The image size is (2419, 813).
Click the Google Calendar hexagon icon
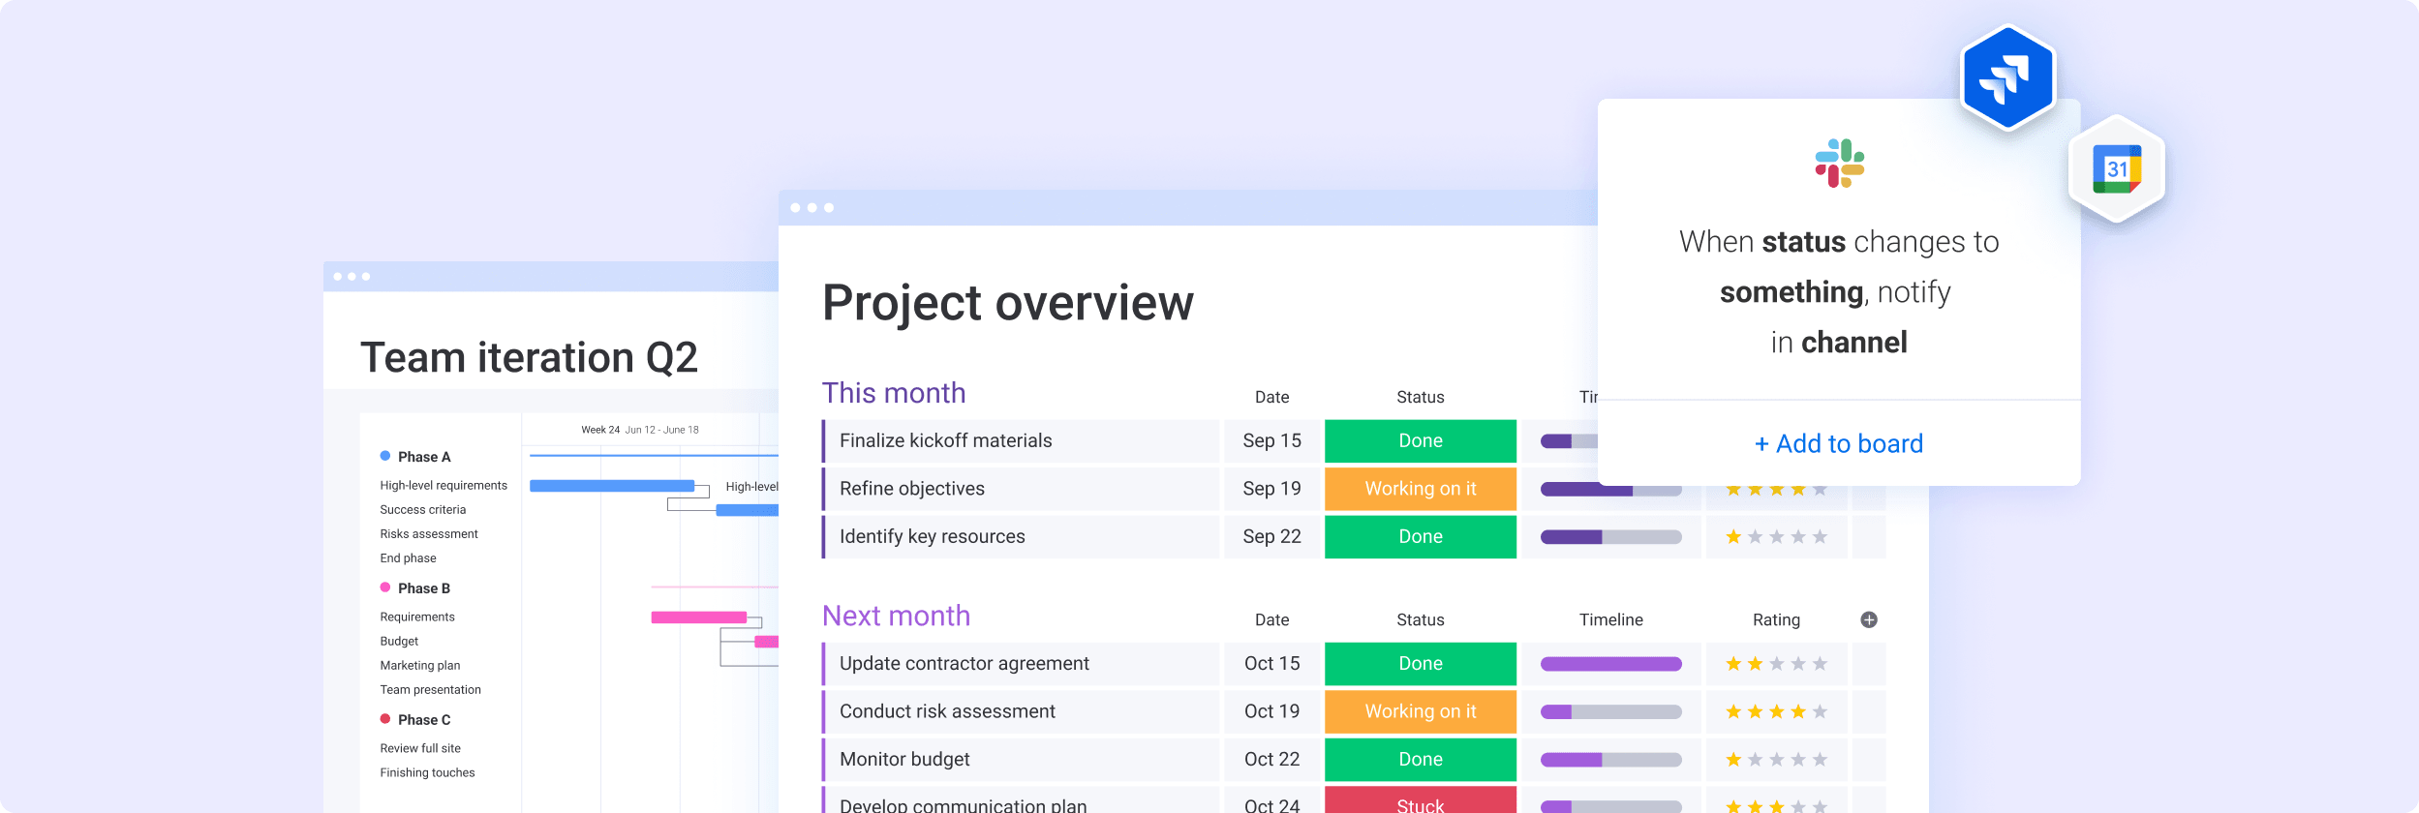tap(2117, 169)
